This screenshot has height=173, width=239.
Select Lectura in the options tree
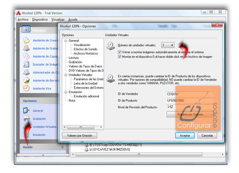click(74, 58)
